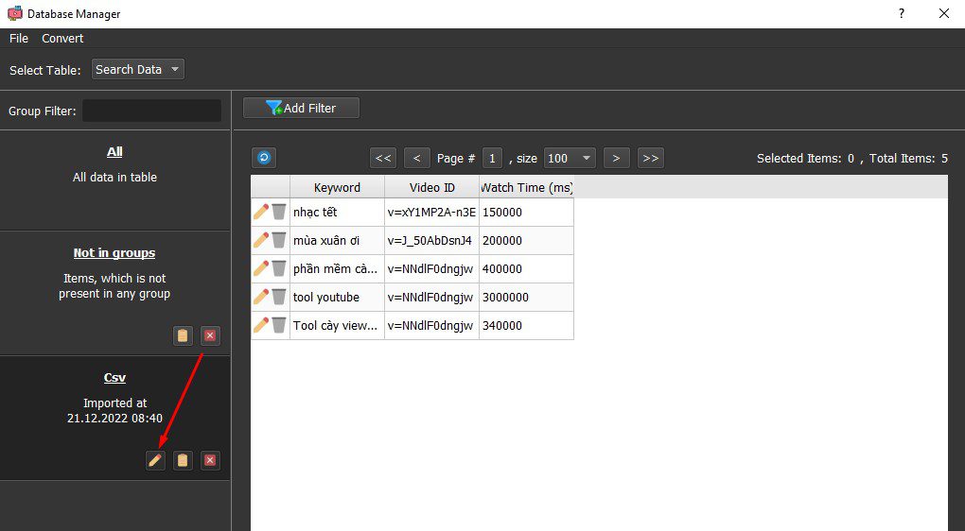Jump to last page >> button
The width and height of the screenshot is (965, 531).
(x=651, y=158)
